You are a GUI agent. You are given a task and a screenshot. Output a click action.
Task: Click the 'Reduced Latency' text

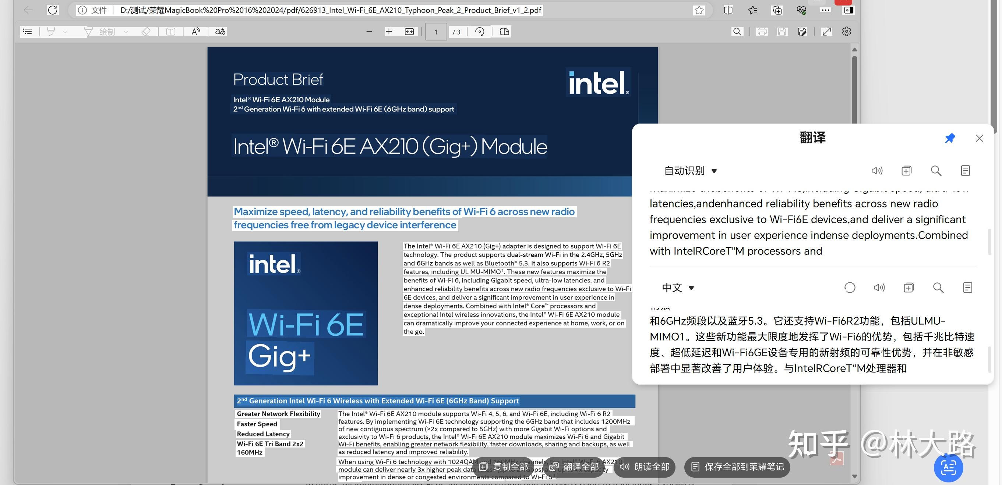click(263, 434)
